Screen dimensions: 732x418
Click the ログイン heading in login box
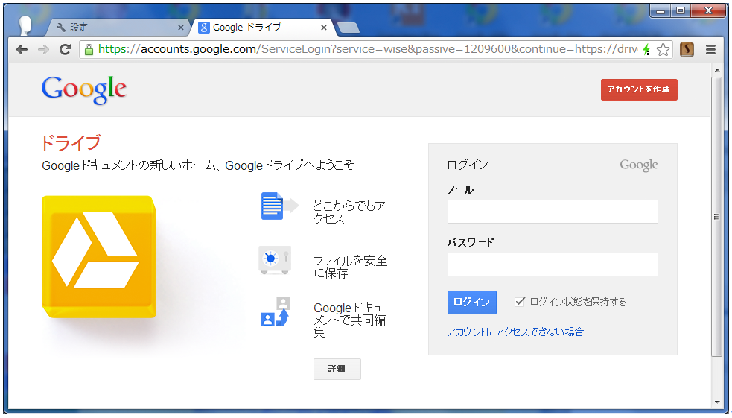pyautogui.click(x=468, y=165)
